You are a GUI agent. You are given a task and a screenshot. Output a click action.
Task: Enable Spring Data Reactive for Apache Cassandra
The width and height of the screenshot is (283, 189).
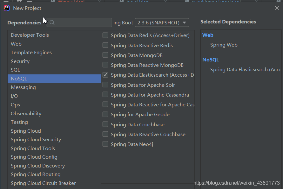pyautogui.click(x=105, y=104)
